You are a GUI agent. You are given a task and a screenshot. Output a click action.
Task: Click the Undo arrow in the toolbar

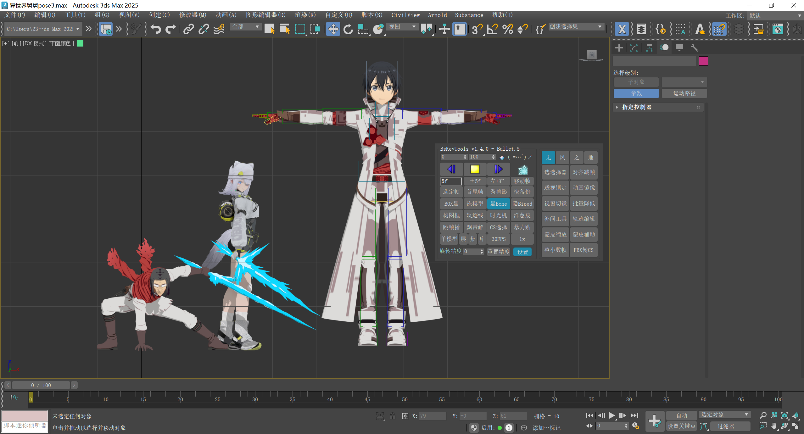point(156,29)
